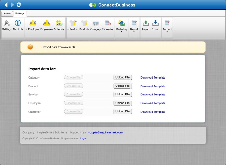Screen dimensions: 226x165
Task: Download the Service template
Action: tap(153, 95)
